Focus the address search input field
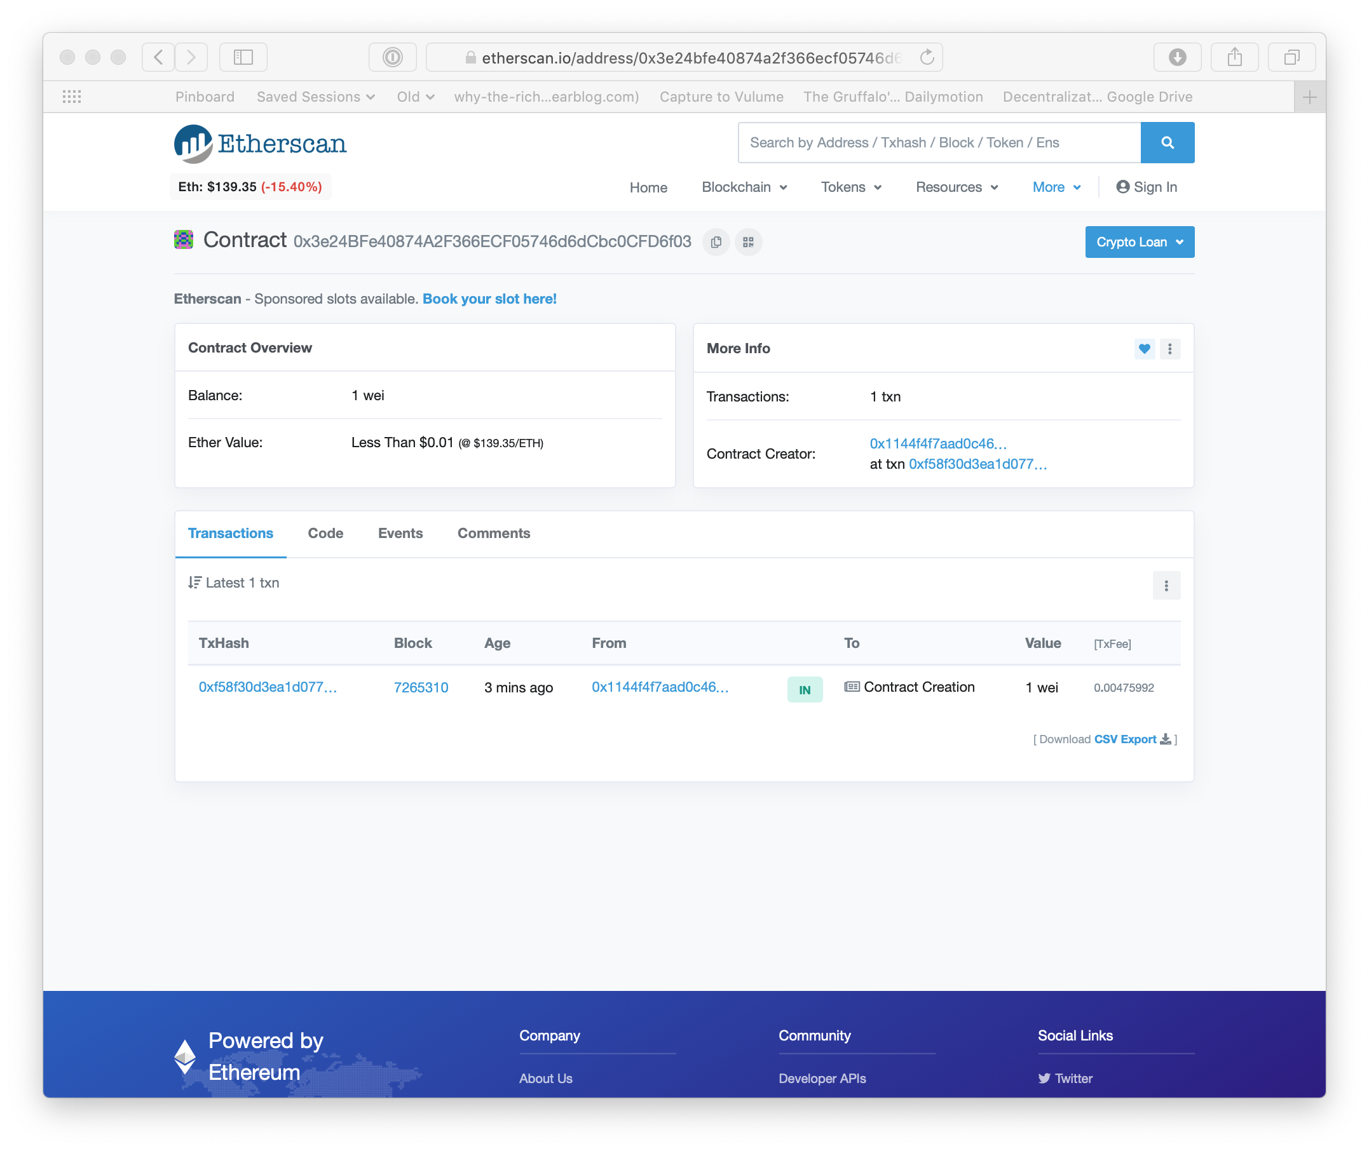The image size is (1369, 1151). pos(938,142)
